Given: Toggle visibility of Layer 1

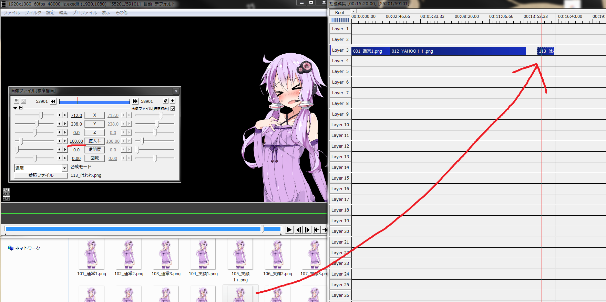Looking at the screenshot, I should [340, 29].
